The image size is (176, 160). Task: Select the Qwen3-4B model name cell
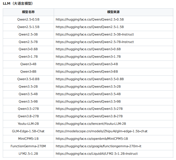point(28,64)
